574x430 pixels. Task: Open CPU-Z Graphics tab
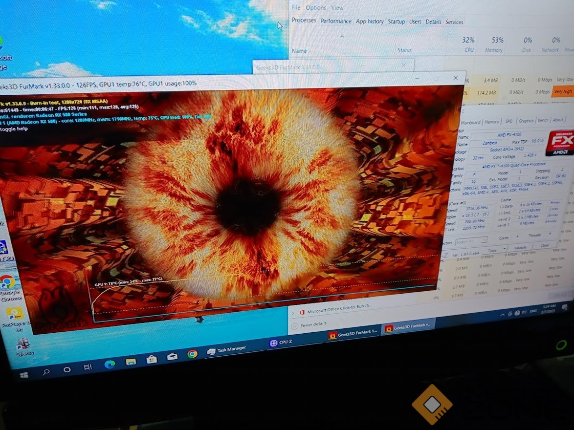[x=526, y=120]
